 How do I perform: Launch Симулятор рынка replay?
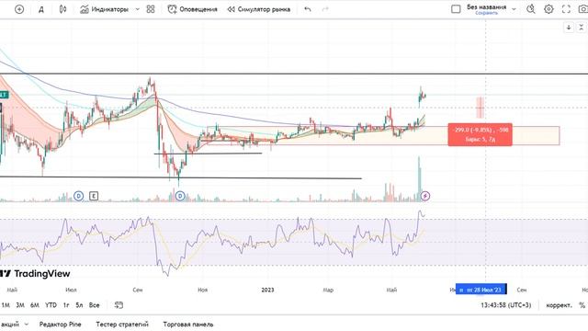point(259,9)
